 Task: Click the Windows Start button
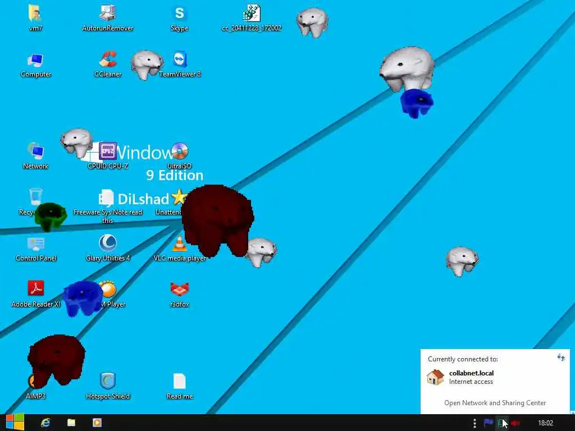(15, 423)
